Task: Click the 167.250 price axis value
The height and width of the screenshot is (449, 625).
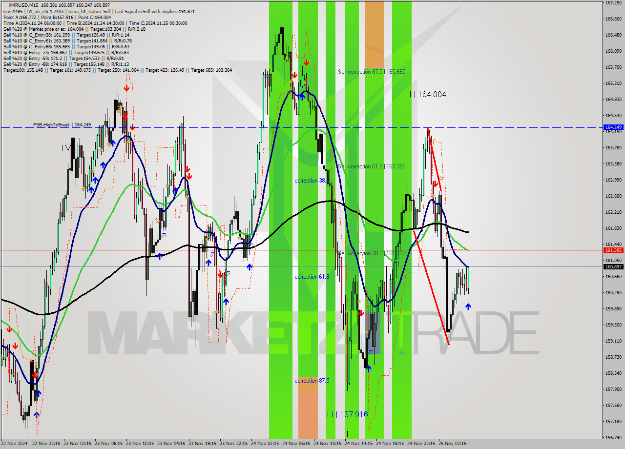Action: [x=613, y=3]
